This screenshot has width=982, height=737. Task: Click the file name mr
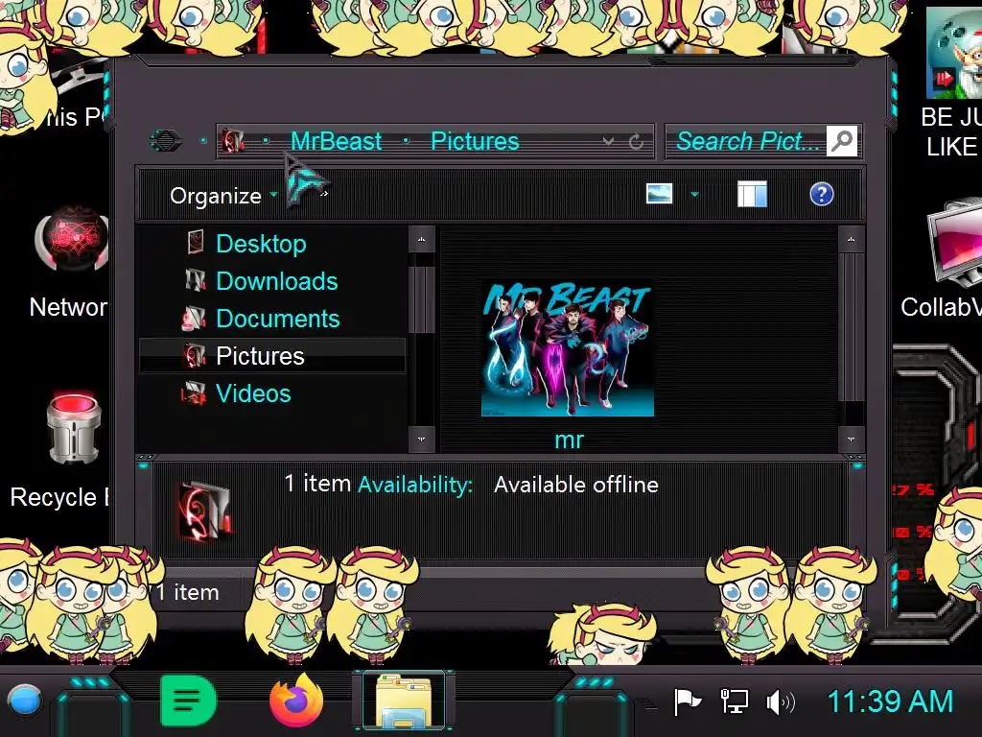[569, 440]
